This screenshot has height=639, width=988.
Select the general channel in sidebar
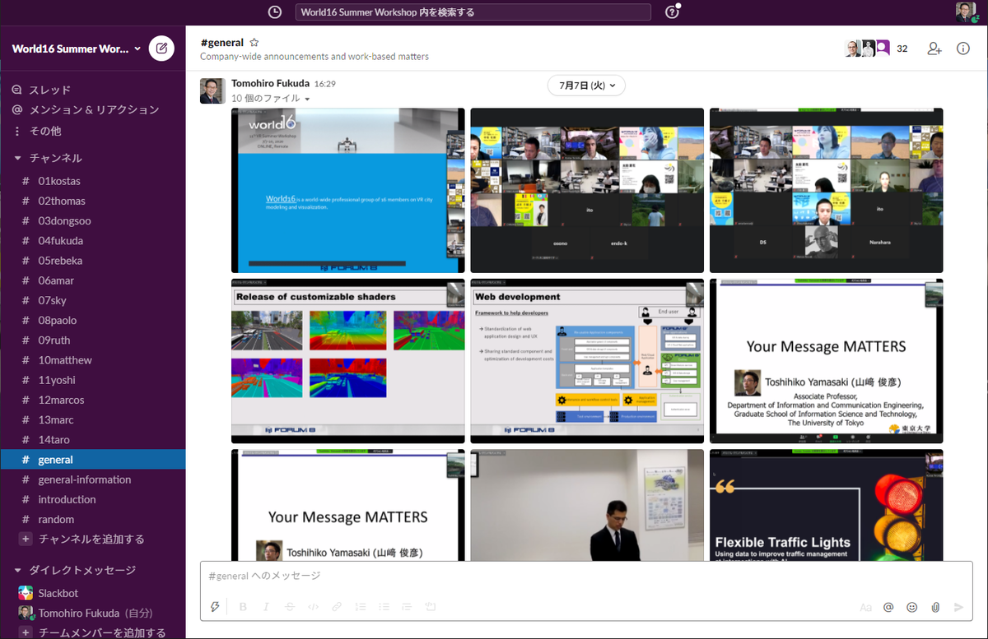pos(92,460)
